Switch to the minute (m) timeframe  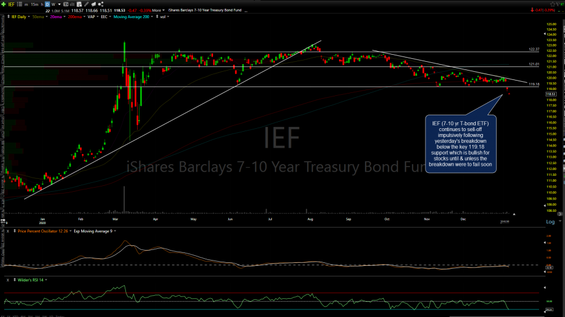(26, 4)
